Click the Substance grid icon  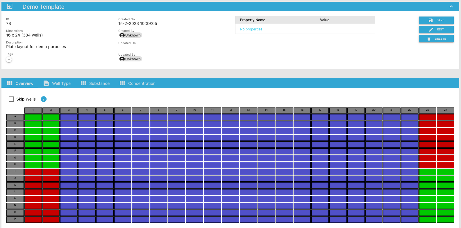83,83
